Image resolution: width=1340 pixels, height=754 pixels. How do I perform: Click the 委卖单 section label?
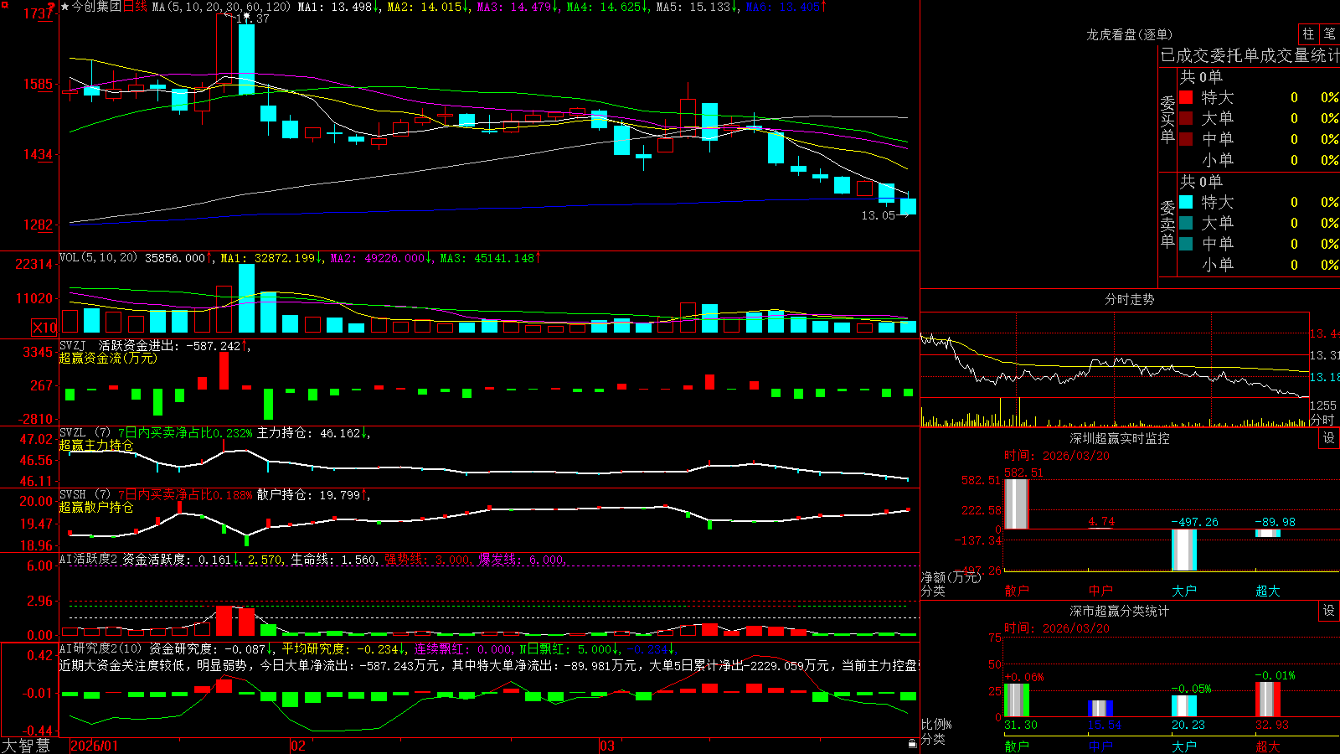tap(1167, 224)
